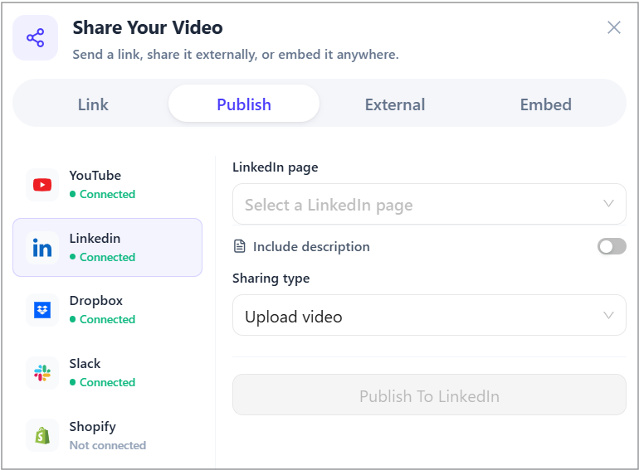Select the Dropbox Connected entry
The height and width of the screenshot is (470, 639).
point(108,310)
